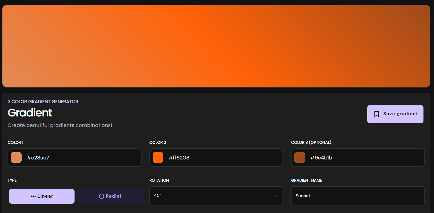Image resolution: width=434 pixels, height=213 pixels.
Task: Click the bookmark icon on Save gradient
Action: coord(377,114)
